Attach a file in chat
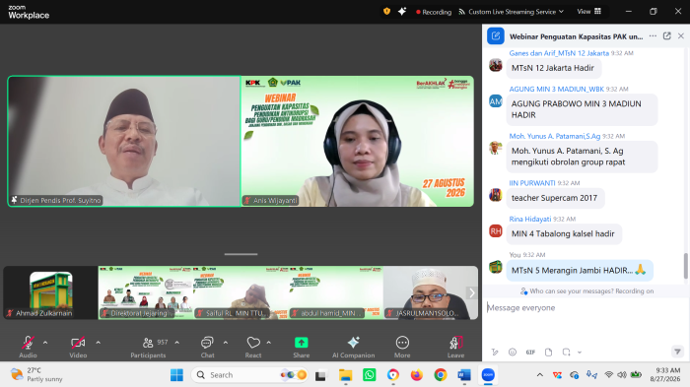Screen dimensions: 690x387 click(548, 352)
